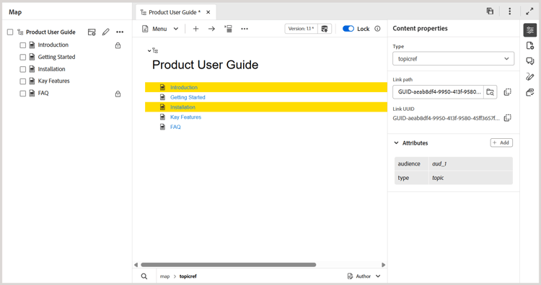This screenshot has width=541, height=285.
Task: Check the Installation checkbox in Map panel
Action: (x=23, y=69)
